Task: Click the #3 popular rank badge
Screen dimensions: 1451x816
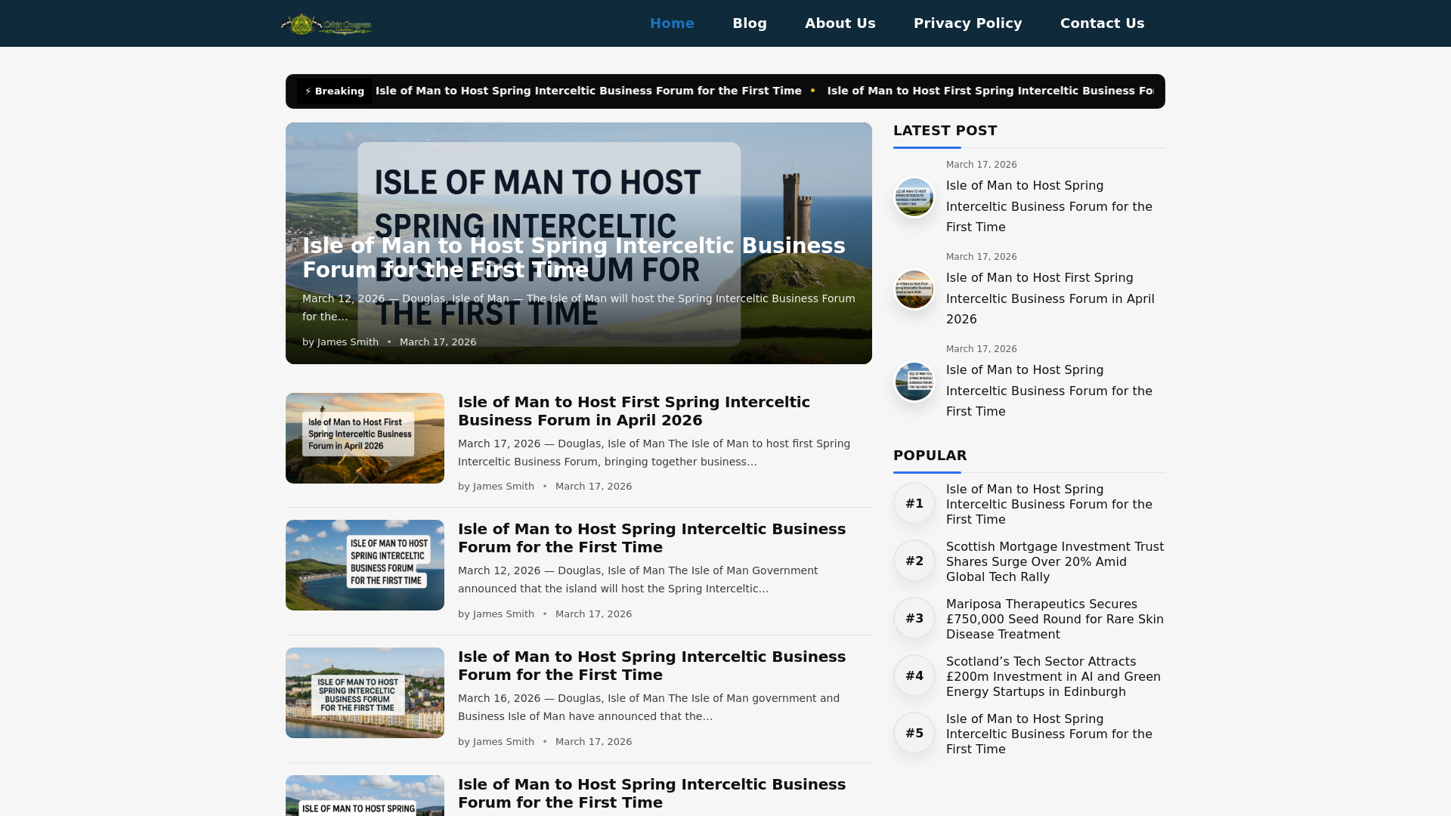Action: tap(914, 618)
